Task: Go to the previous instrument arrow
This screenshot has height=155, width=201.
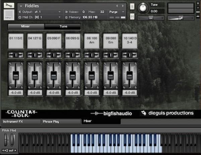Action: [x=117, y=6]
